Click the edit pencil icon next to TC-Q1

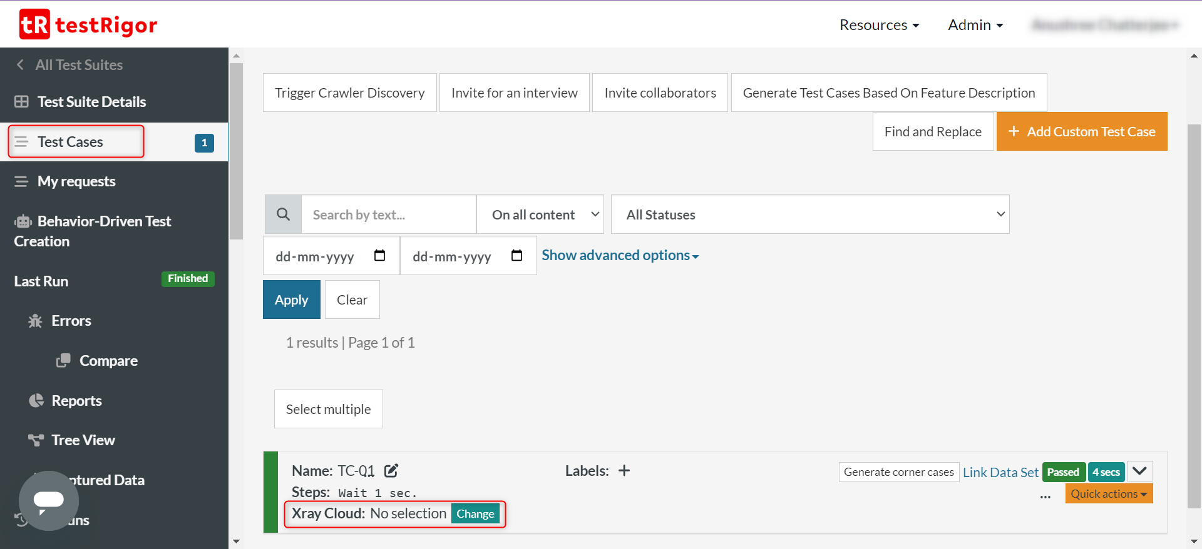coord(391,471)
